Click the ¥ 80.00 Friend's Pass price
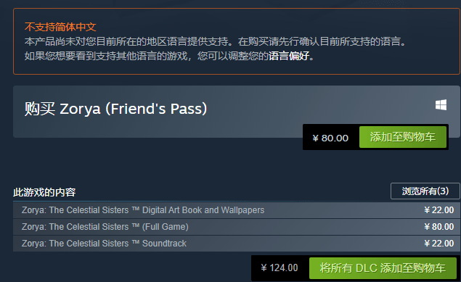The image size is (461, 282). click(330, 138)
